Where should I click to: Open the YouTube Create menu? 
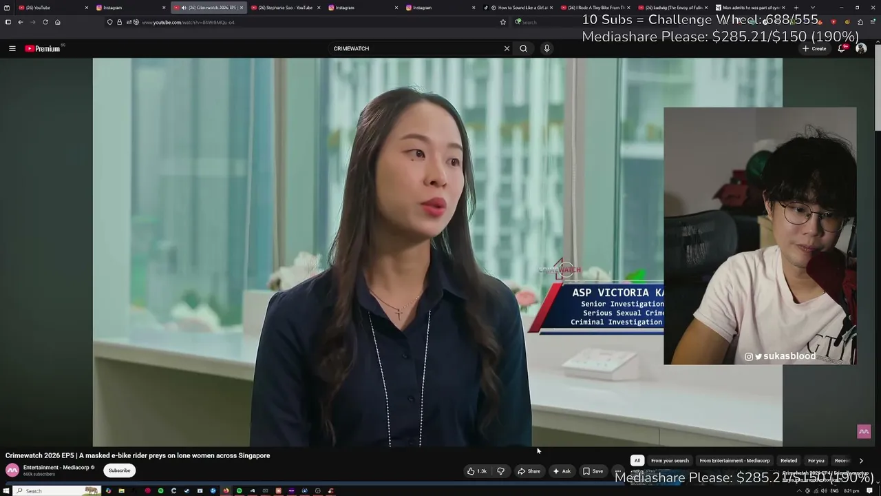click(x=814, y=48)
